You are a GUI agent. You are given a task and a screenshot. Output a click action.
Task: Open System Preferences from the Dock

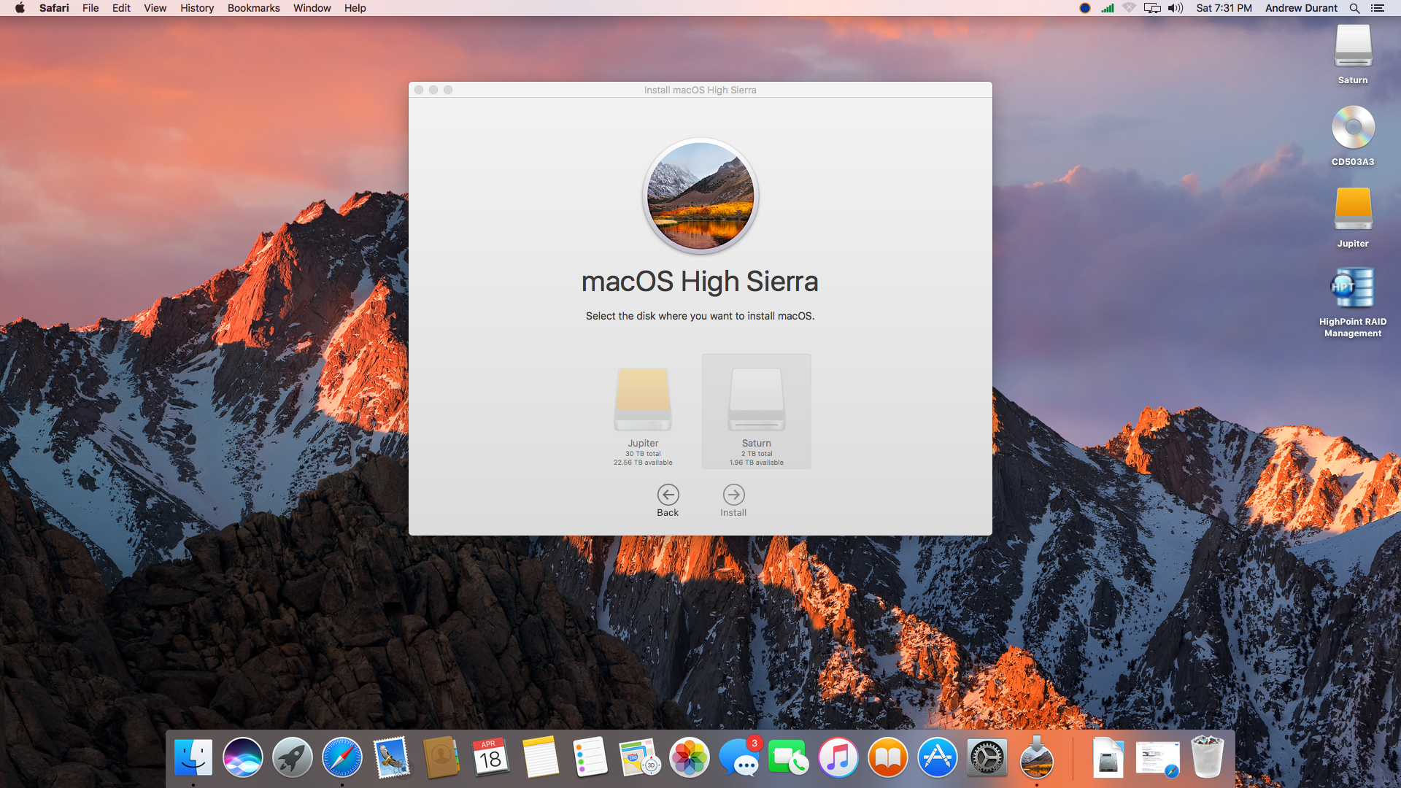click(x=987, y=757)
